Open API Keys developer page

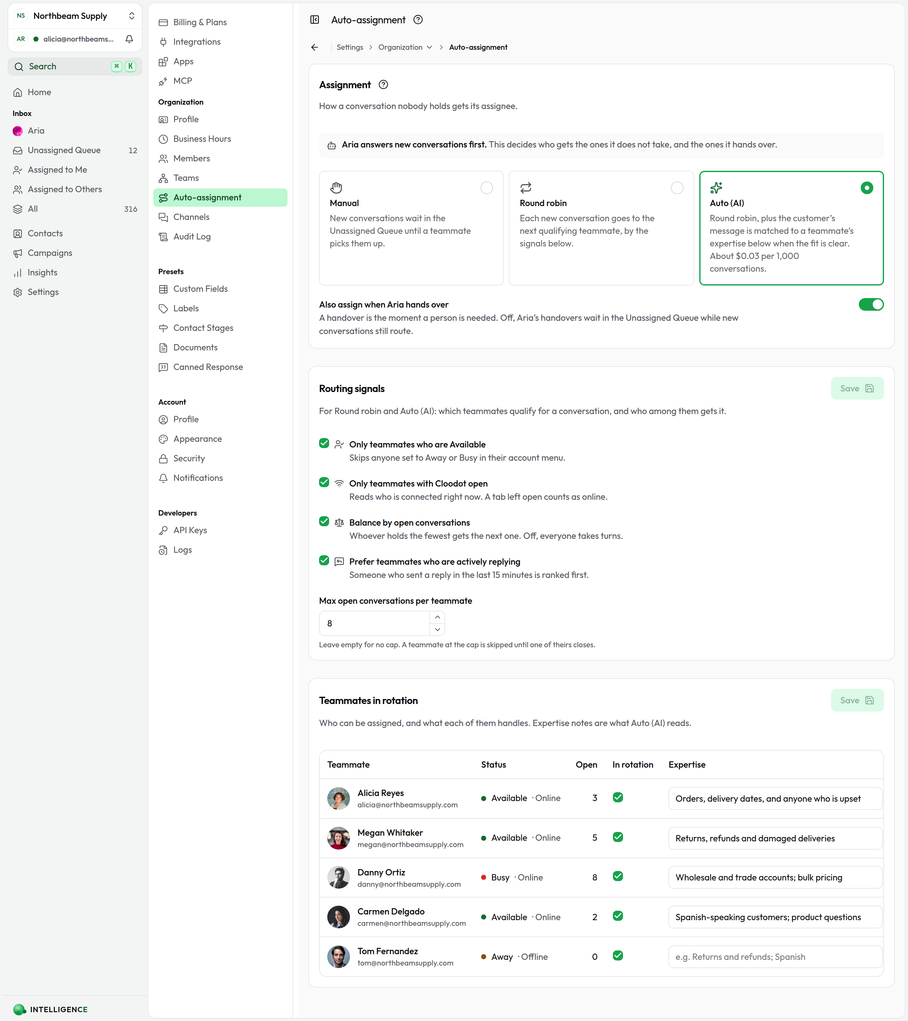tap(220, 530)
